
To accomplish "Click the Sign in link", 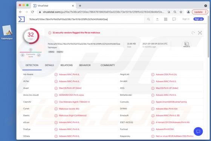I will 186,19.
